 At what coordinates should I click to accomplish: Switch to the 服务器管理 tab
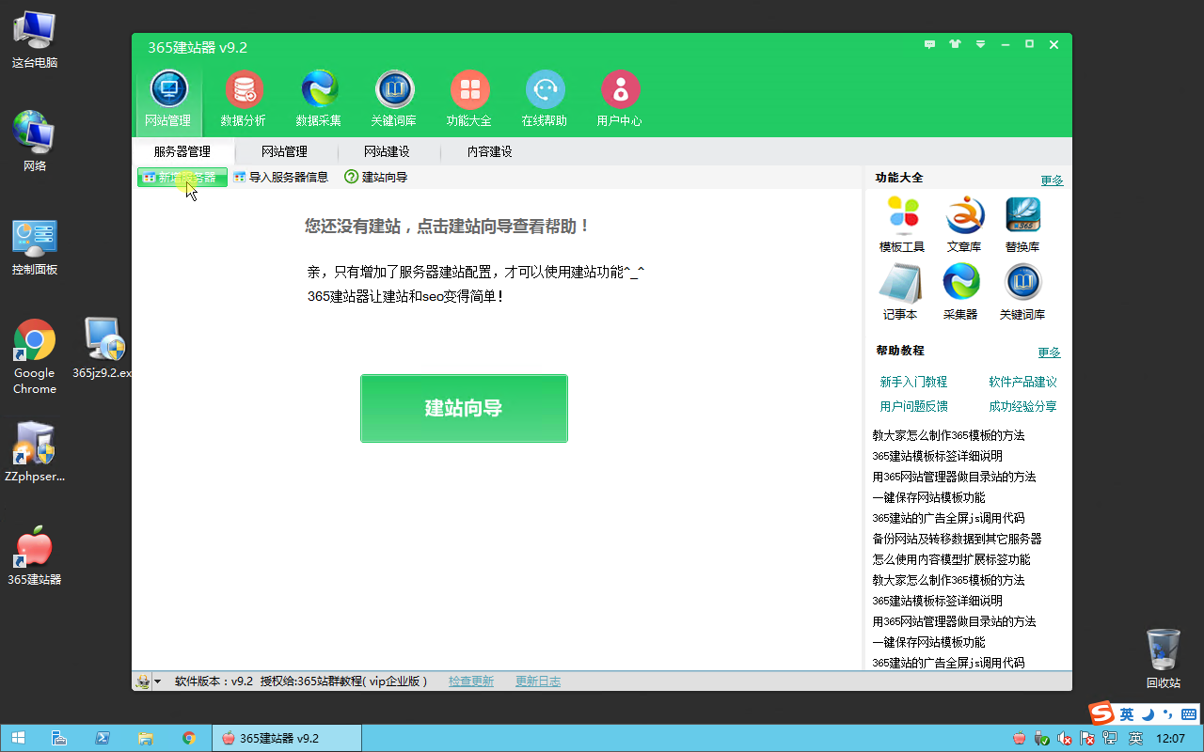182,151
